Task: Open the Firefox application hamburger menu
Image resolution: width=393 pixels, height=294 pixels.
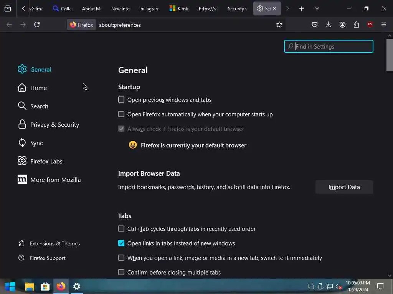Action: [x=384, y=24]
